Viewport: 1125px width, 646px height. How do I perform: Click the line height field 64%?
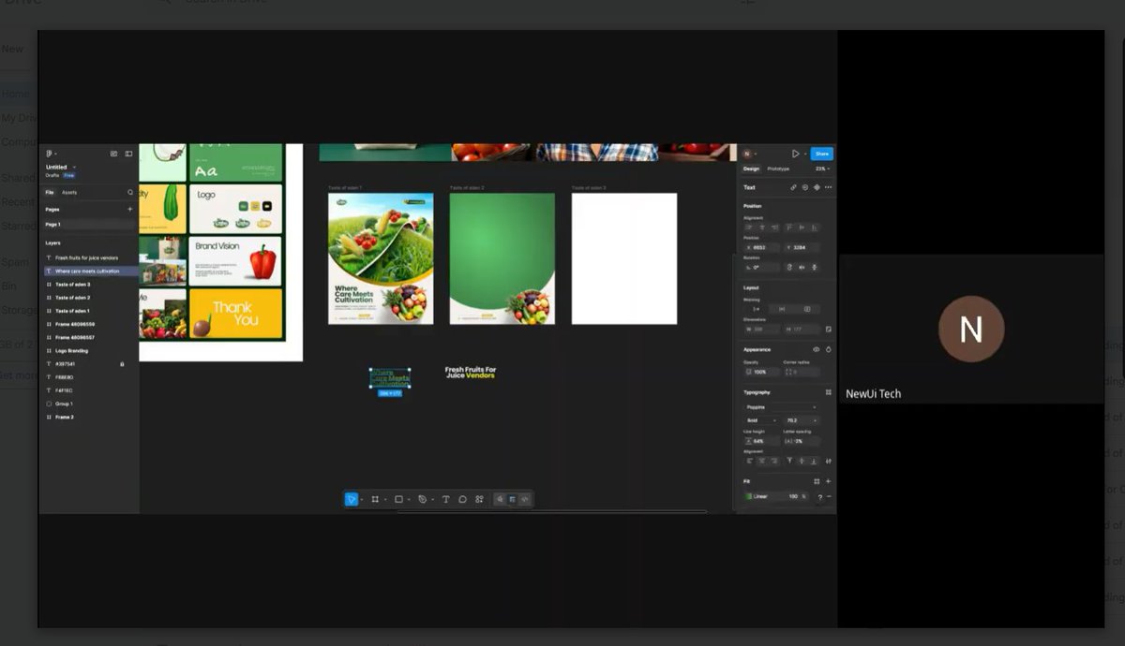pyautogui.click(x=760, y=441)
